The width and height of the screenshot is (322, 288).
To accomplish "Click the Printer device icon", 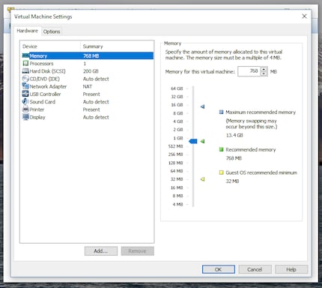I will tap(25, 109).
